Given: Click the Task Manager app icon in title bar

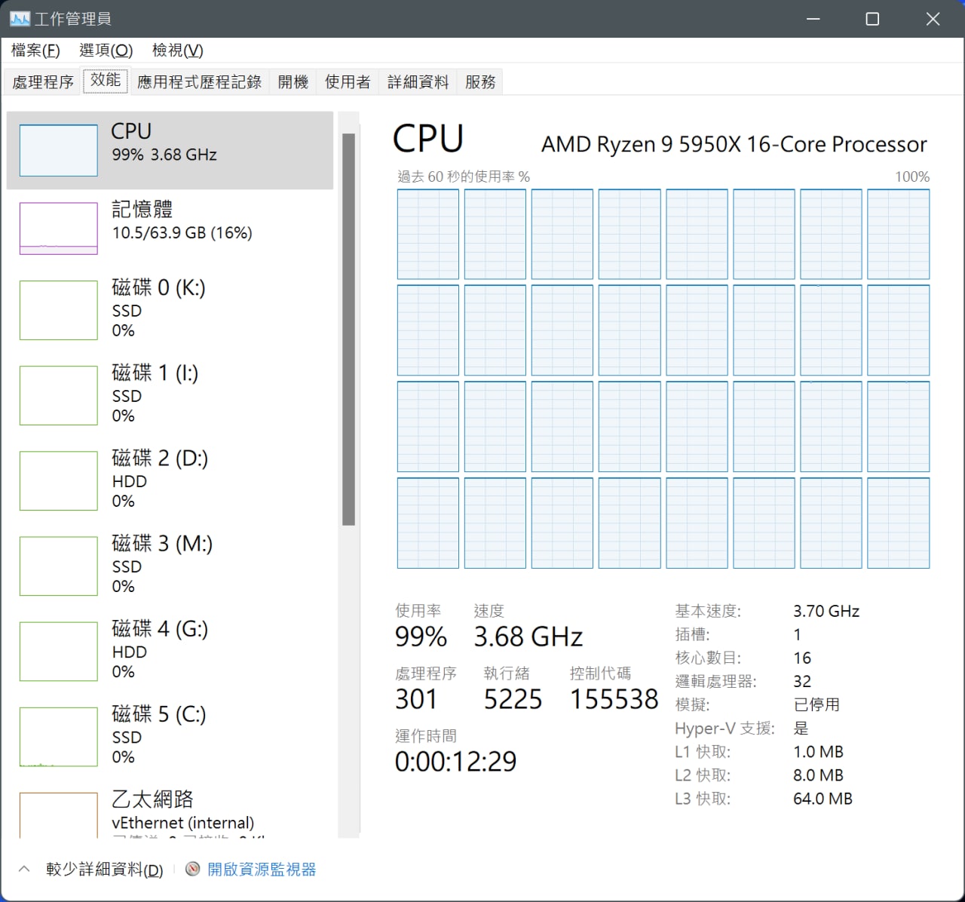Looking at the screenshot, I should click(x=20, y=19).
